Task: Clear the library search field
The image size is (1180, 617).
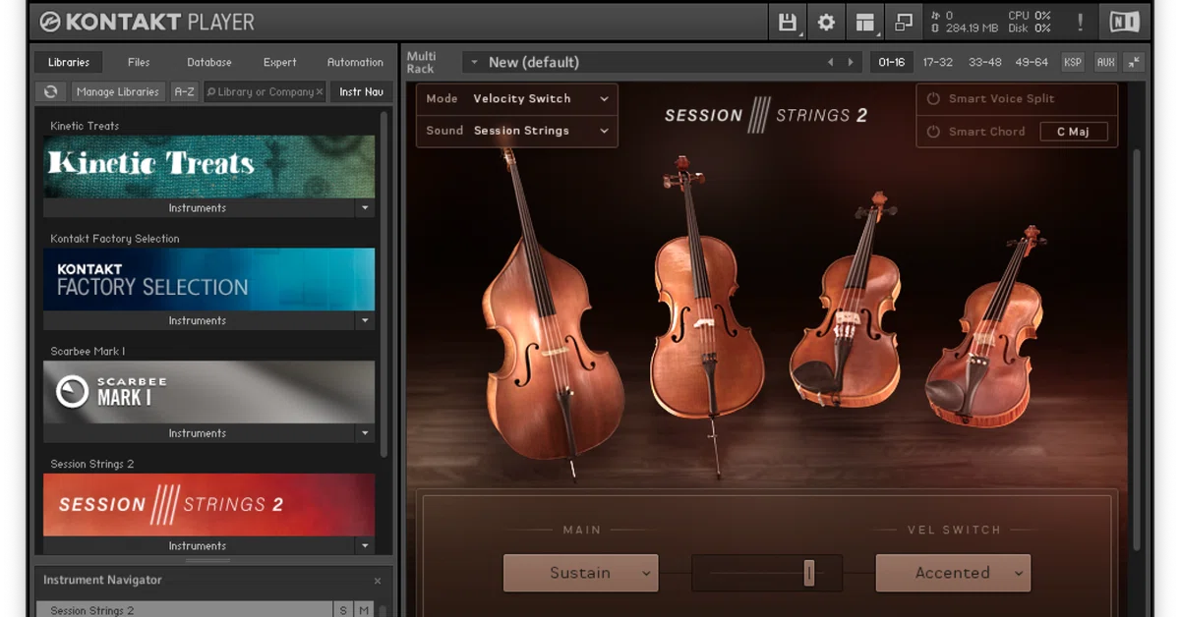Action: (319, 91)
